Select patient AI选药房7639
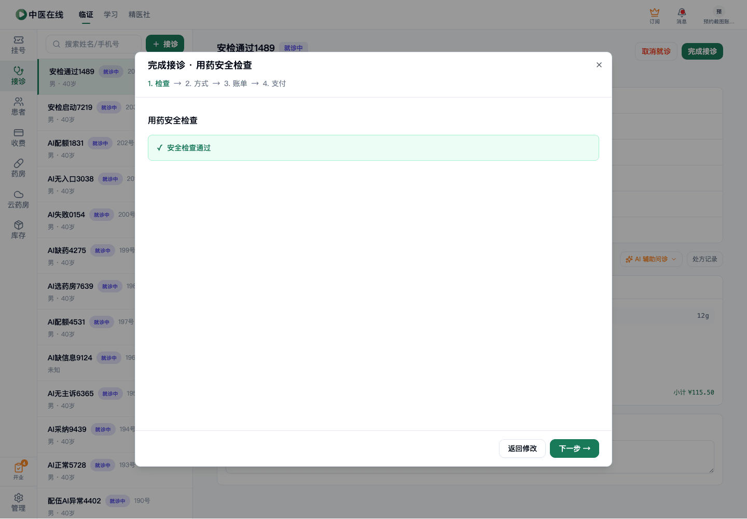 click(x=86, y=291)
